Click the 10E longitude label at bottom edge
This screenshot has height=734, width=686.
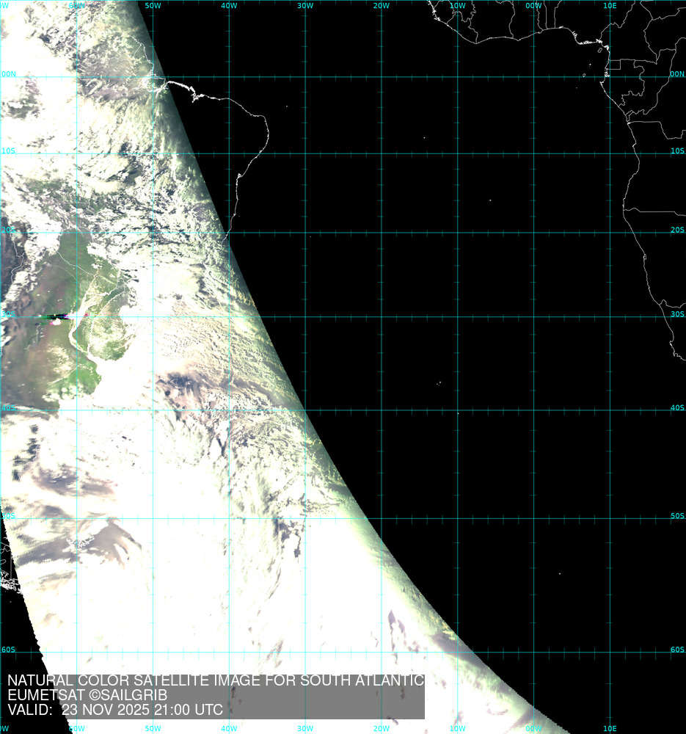point(610,729)
